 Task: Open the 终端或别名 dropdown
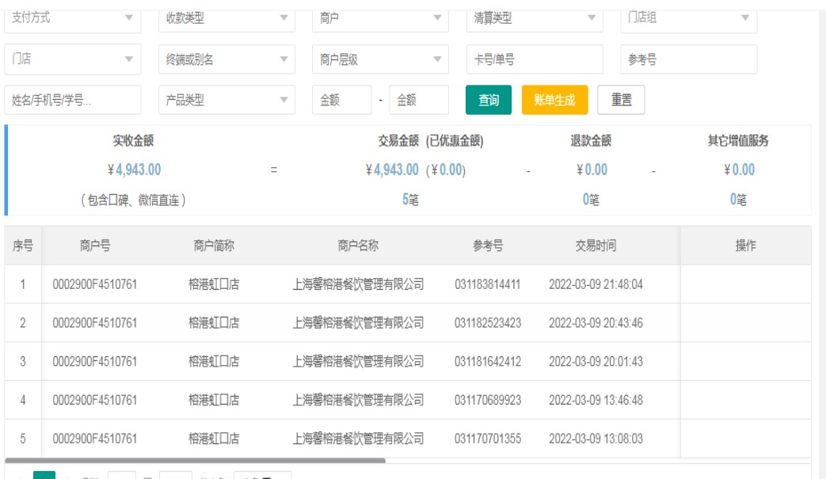[x=226, y=59]
